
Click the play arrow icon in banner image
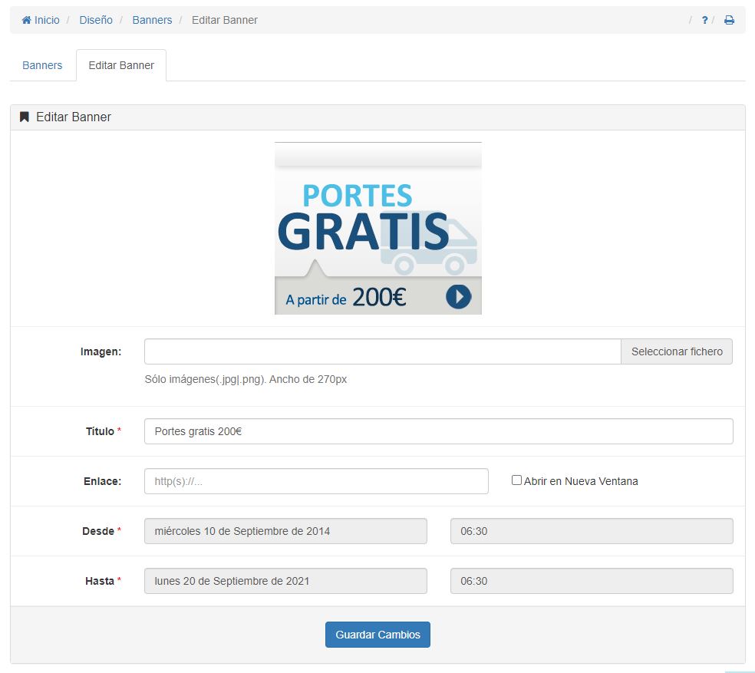click(458, 296)
